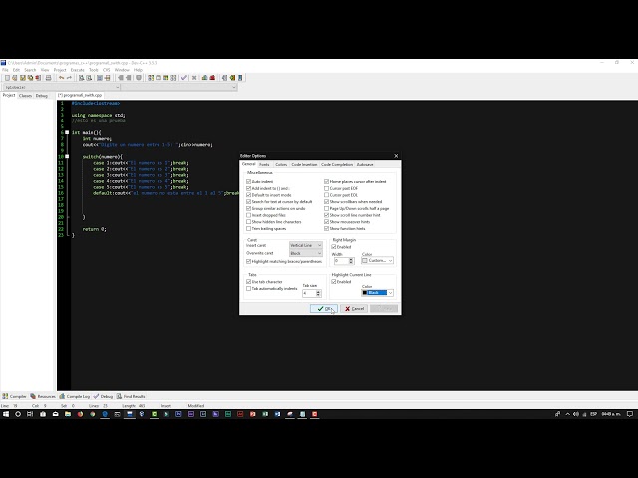
Task: Toggle Show mouseover hints checkbox
Action: [326, 222]
